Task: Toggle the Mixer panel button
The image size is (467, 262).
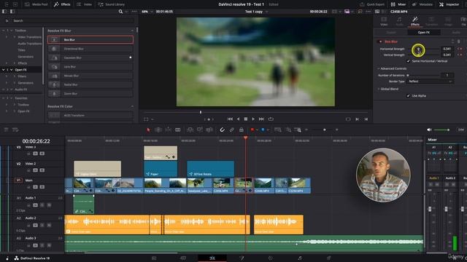Action: click(398, 4)
